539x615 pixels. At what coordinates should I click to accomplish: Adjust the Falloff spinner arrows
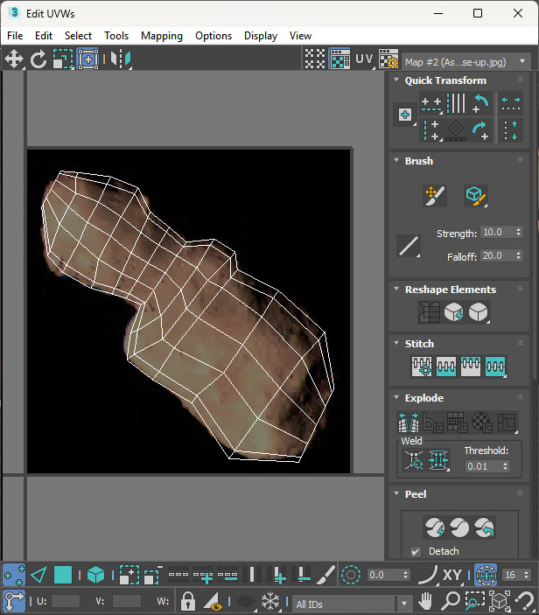pyautogui.click(x=518, y=255)
